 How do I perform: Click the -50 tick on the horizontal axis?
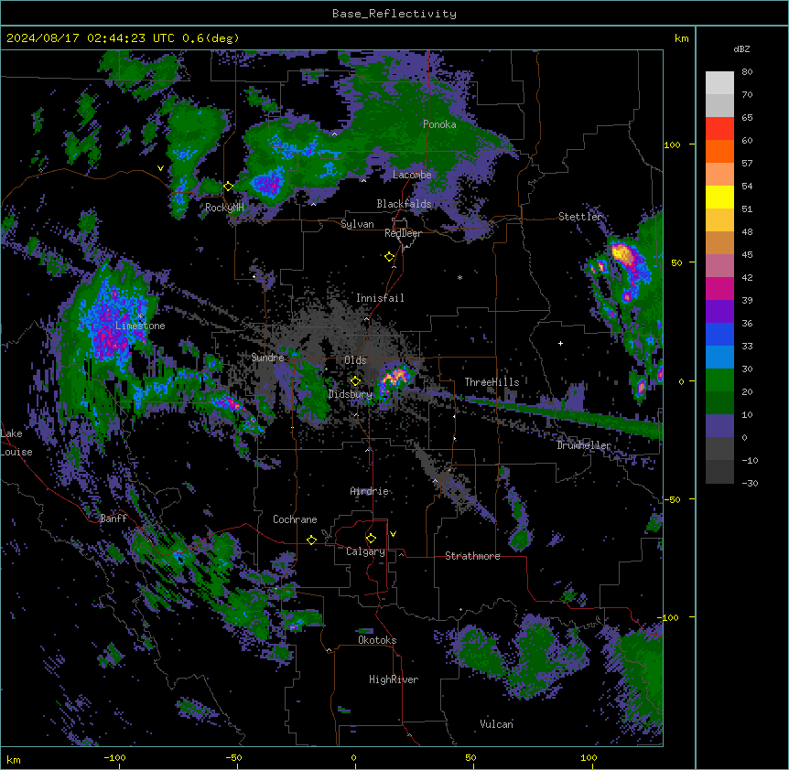[233, 757]
